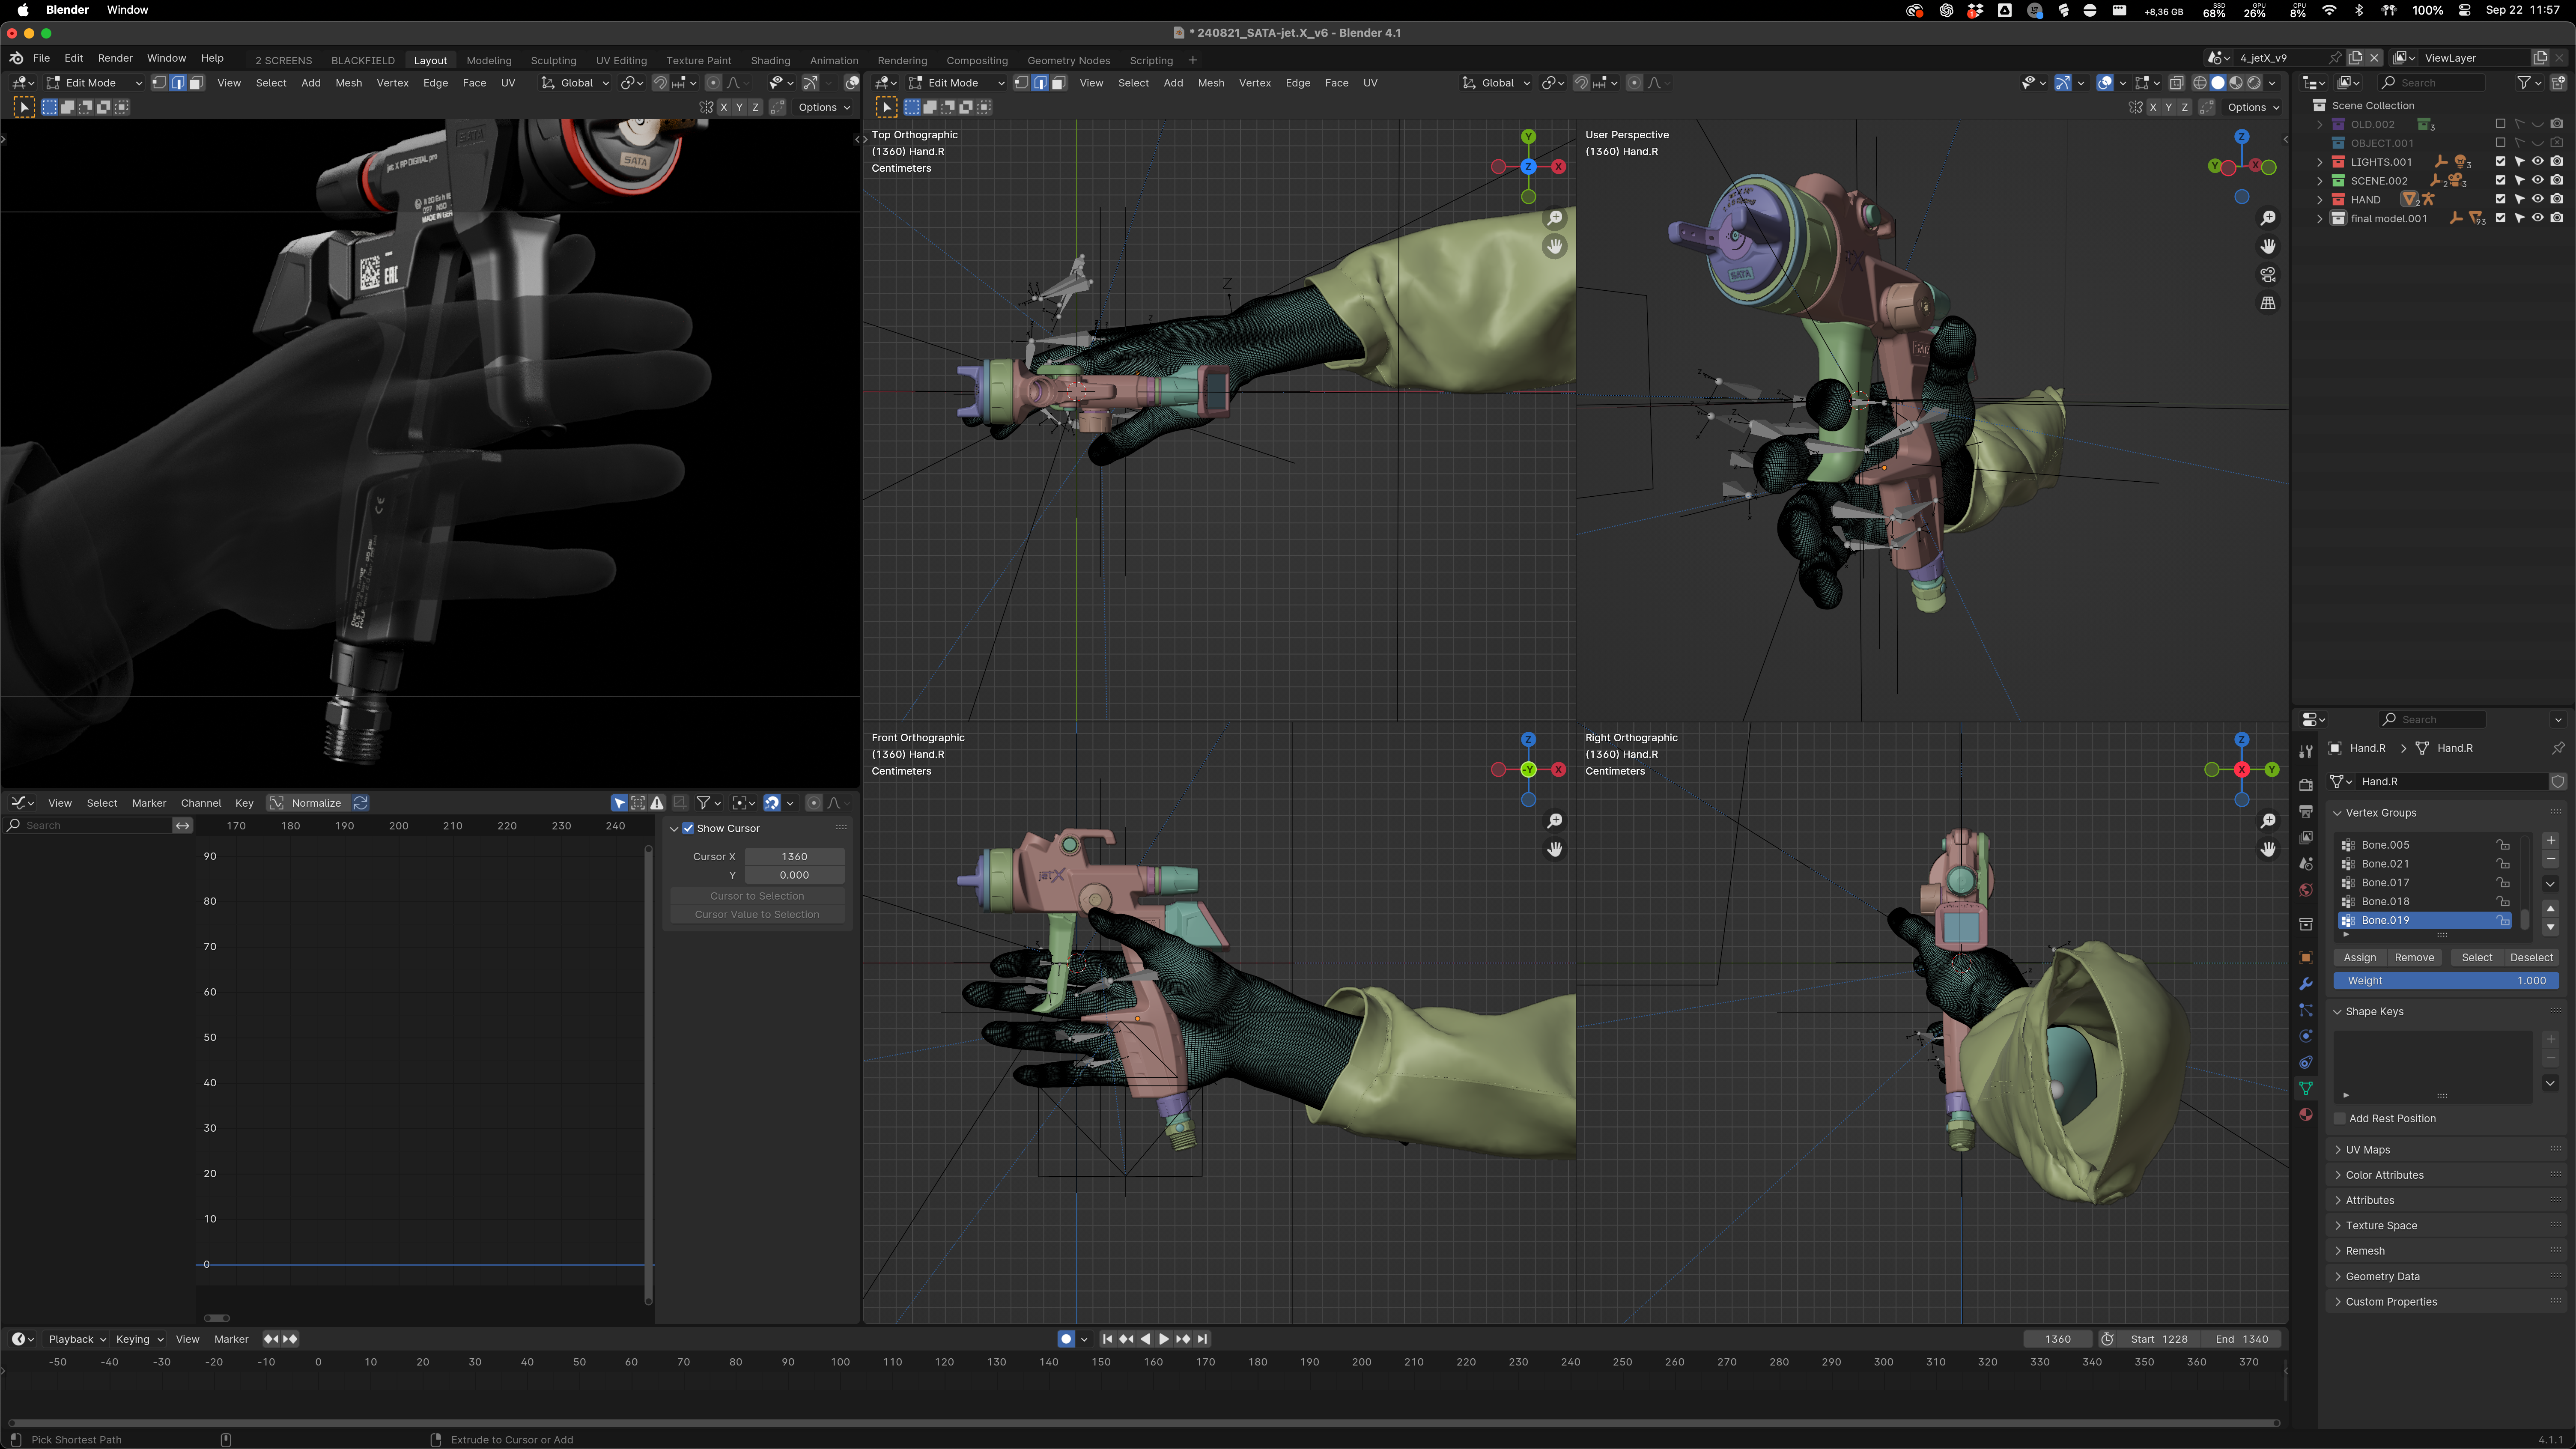This screenshot has height=1449, width=2576.
Task: Uncheck the Show Cursor checkbox
Action: pos(688,828)
